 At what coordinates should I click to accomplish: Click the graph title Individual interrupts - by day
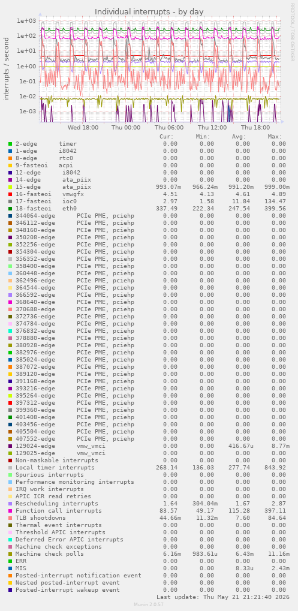[149, 11]
